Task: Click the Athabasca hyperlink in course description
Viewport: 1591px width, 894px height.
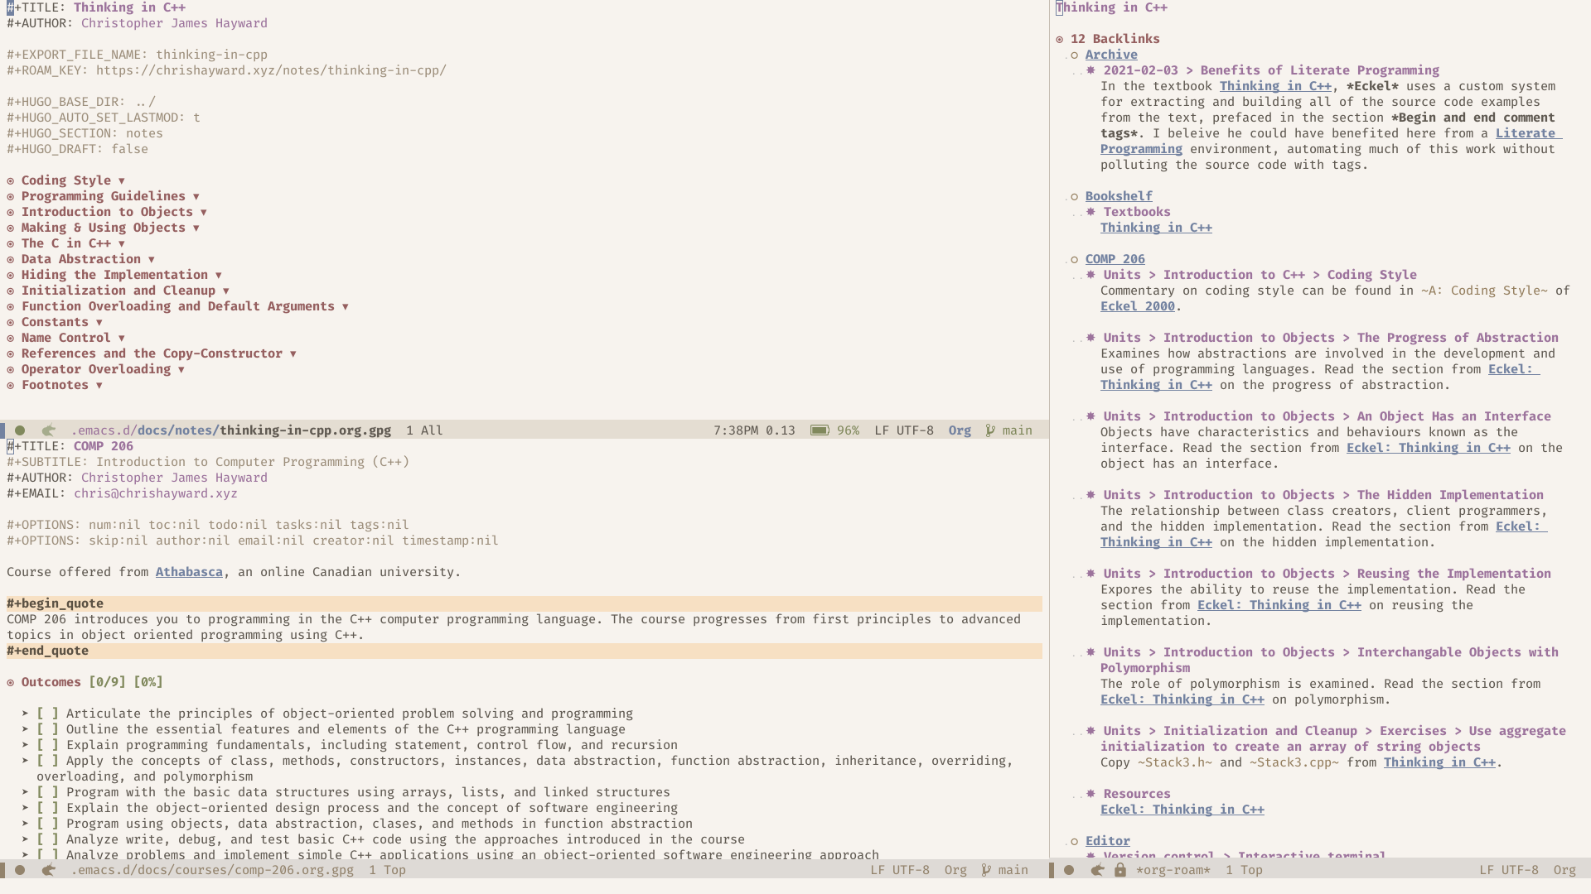Action: 188,571
